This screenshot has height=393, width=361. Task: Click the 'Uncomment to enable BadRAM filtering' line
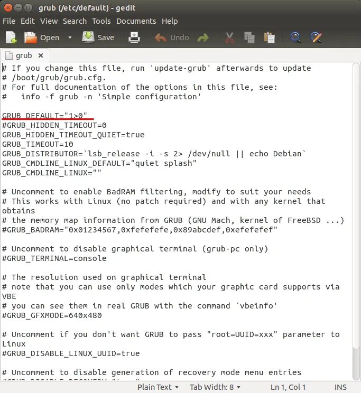156,192
